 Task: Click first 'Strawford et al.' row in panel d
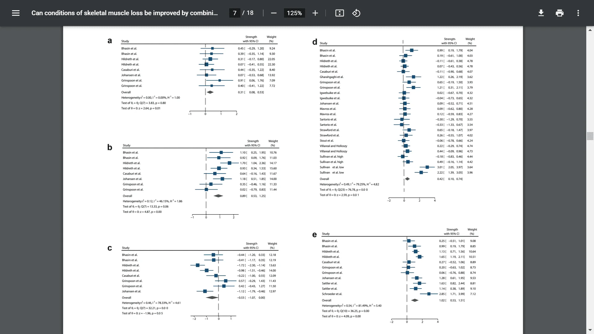pyautogui.click(x=396, y=130)
